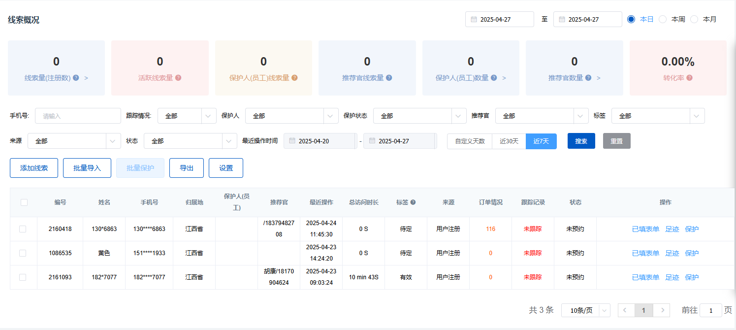This screenshot has width=736, height=330.
Task: Open 足迹 link for lead 2160418
Action: click(672, 229)
